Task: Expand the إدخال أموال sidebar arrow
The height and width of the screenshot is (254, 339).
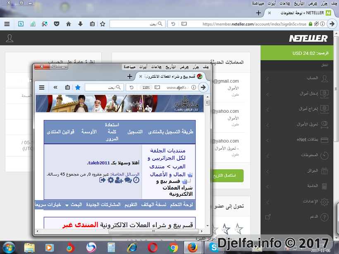Action: pos(267,95)
